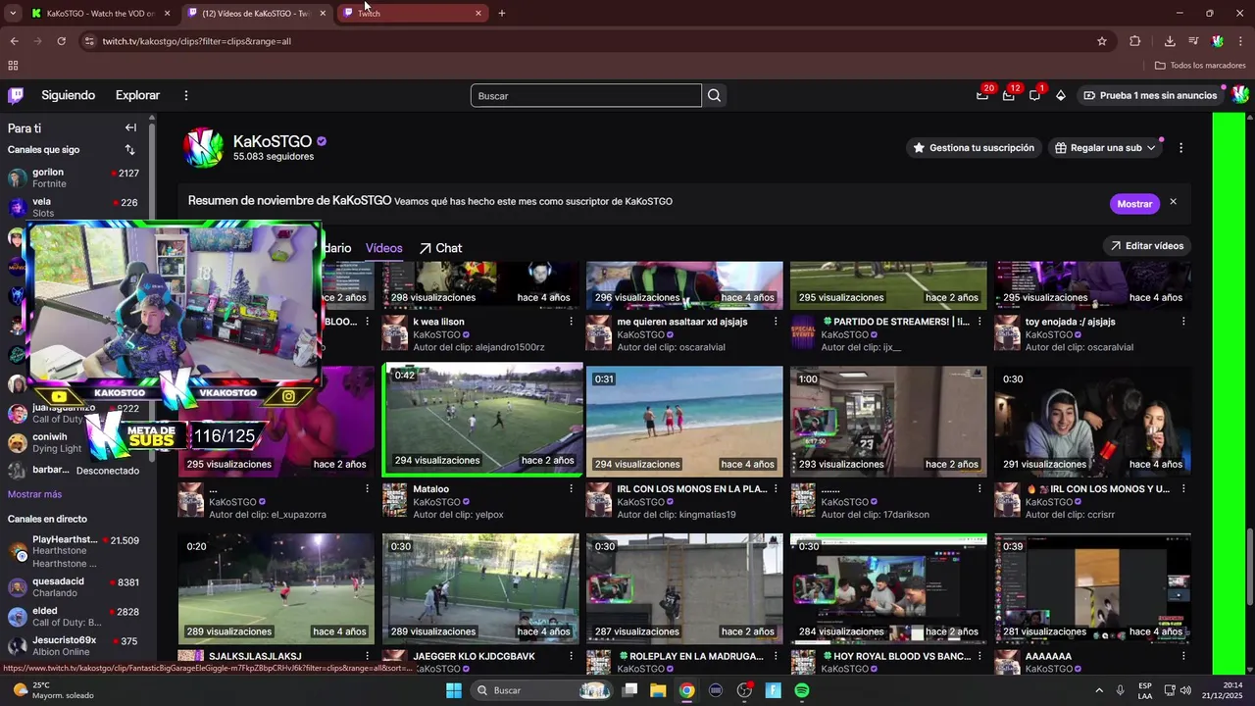Bookmark this page with star icon
Screen dimensions: 1255x706
1102,41
